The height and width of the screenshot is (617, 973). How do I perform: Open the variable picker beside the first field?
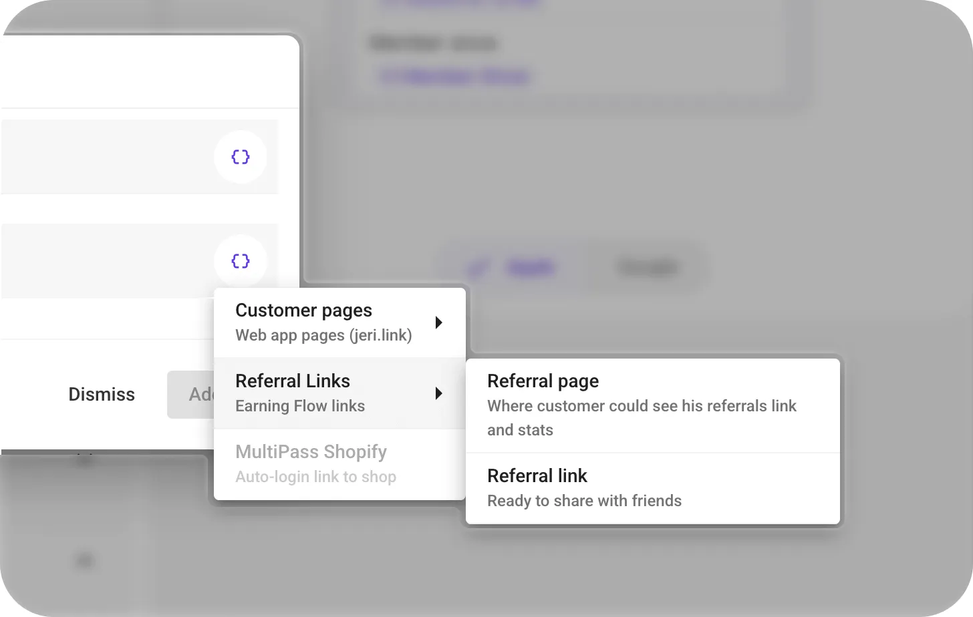click(241, 156)
